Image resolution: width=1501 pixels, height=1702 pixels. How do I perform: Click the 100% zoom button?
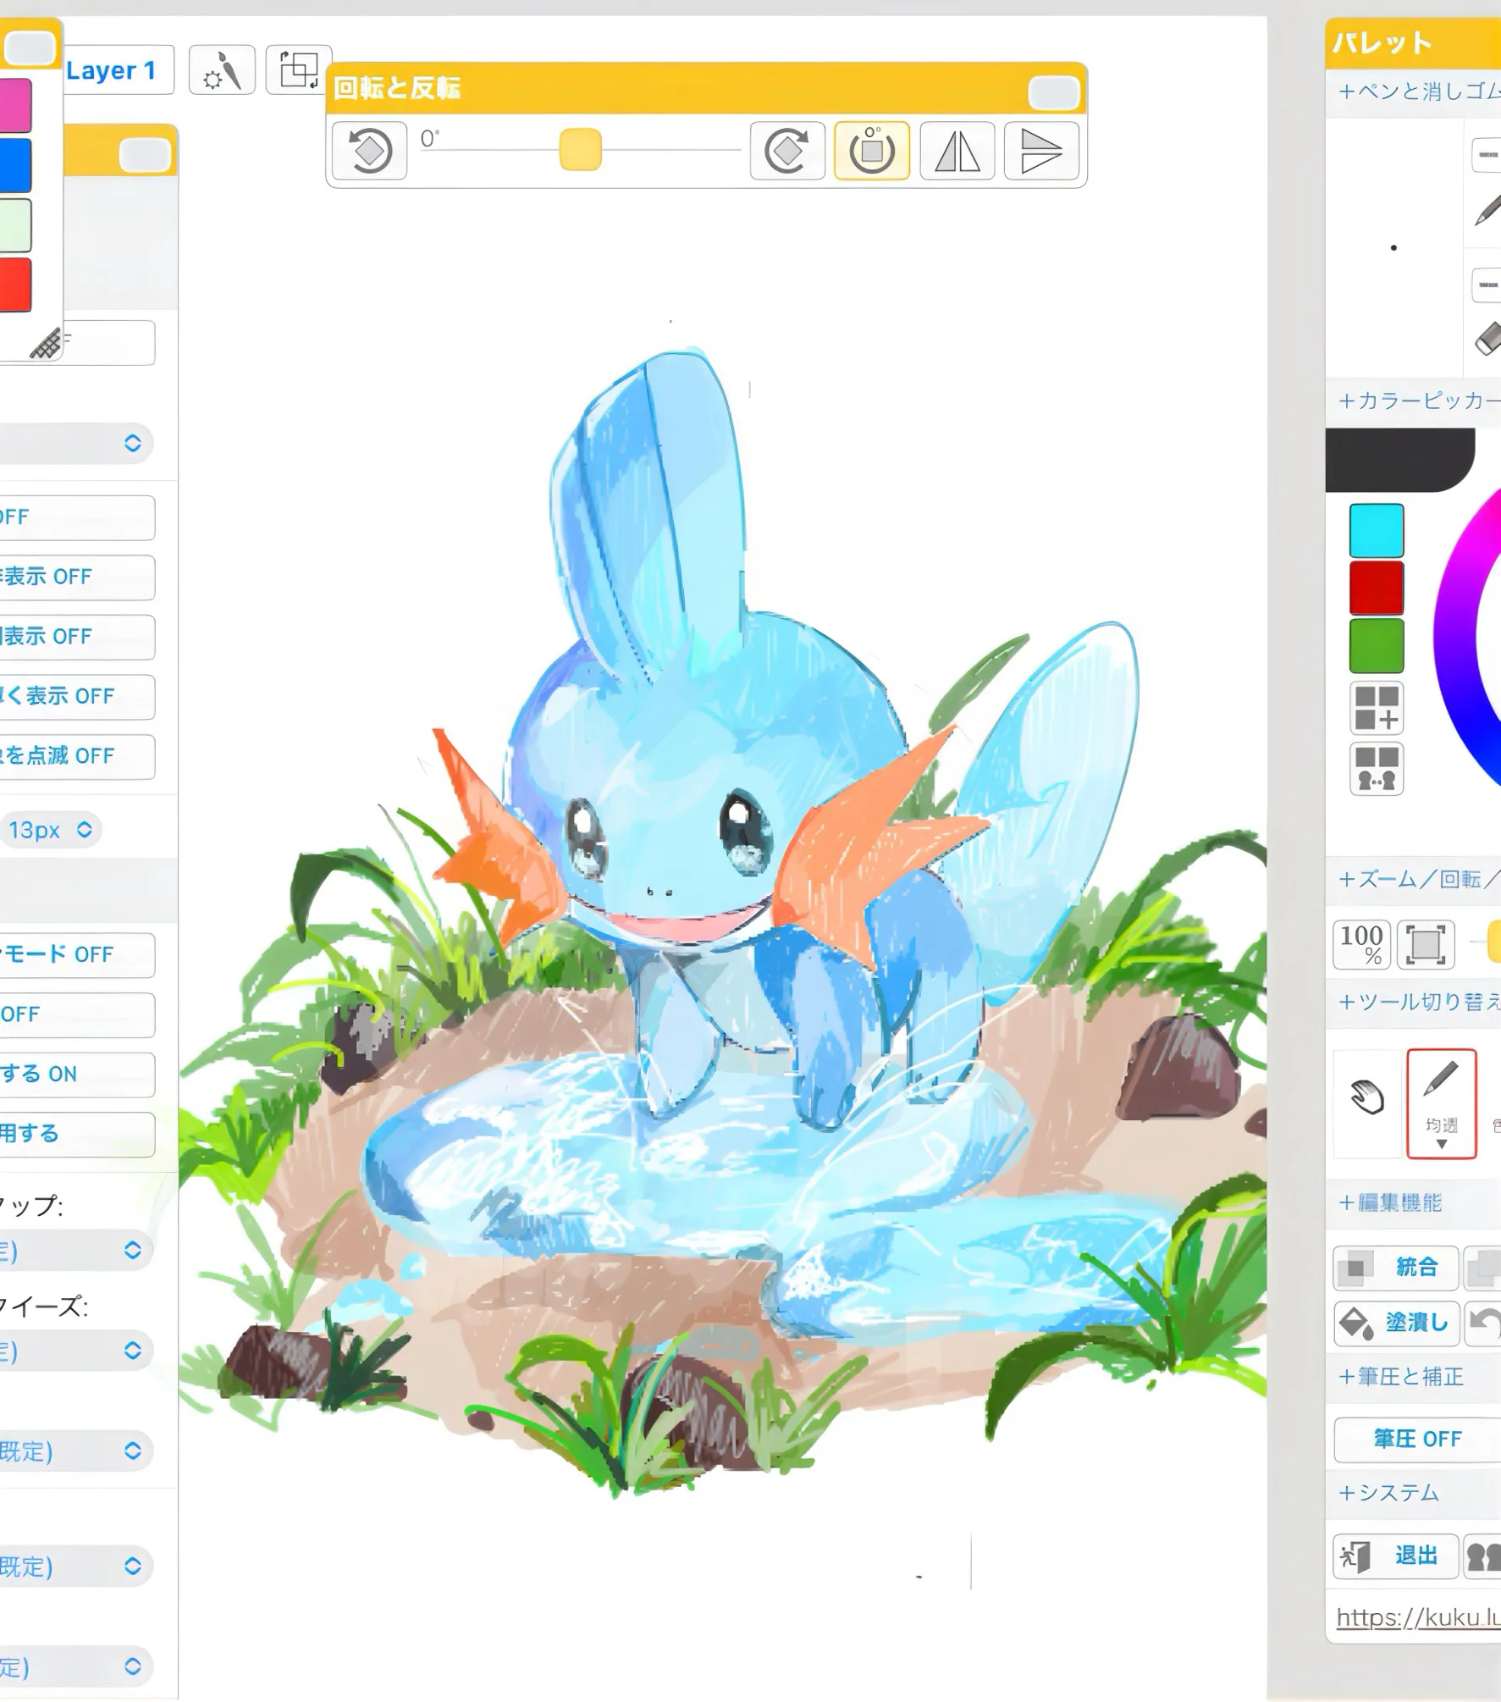(x=1361, y=944)
